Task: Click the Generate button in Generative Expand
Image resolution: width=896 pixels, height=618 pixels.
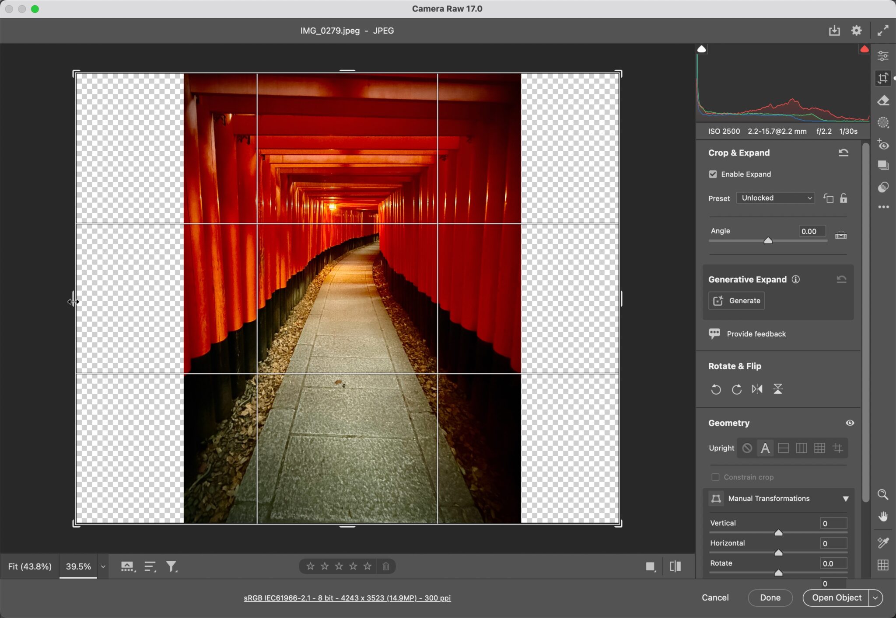Action: tap(736, 300)
